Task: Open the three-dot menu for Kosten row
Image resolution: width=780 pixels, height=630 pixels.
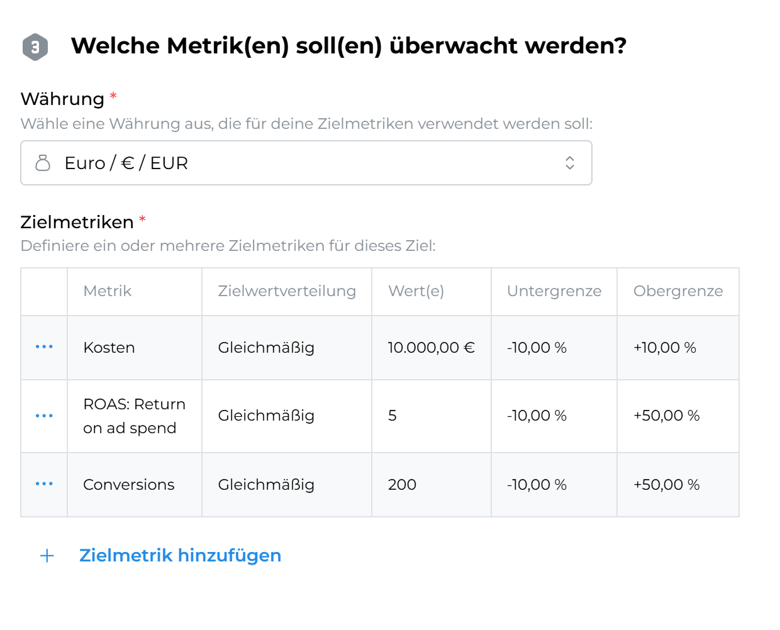Action: point(44,347)
